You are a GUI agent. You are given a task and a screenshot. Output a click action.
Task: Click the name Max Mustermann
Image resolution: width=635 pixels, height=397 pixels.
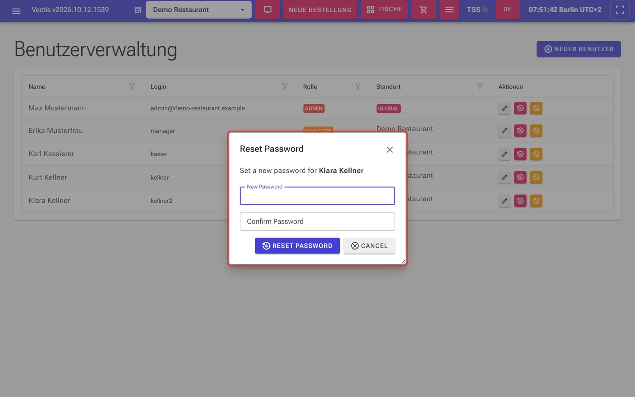57,108
